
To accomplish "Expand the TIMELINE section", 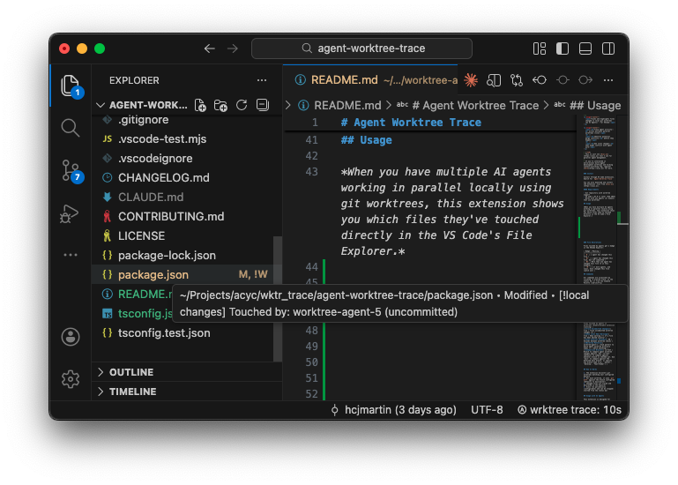I will (x=132, y=392).
